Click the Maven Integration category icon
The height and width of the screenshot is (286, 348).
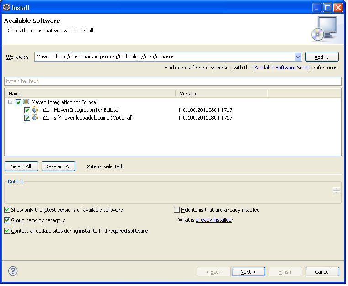[x=26, y=102]
